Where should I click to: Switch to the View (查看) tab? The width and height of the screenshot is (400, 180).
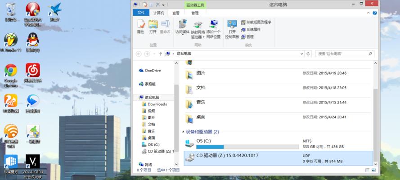176,13
